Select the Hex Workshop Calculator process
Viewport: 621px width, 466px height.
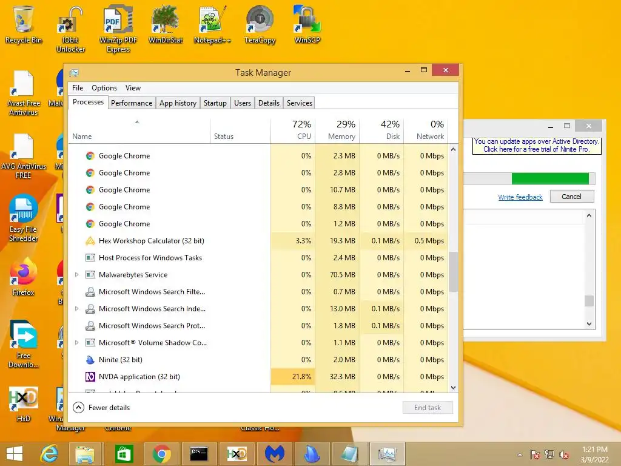click(258, 241)
